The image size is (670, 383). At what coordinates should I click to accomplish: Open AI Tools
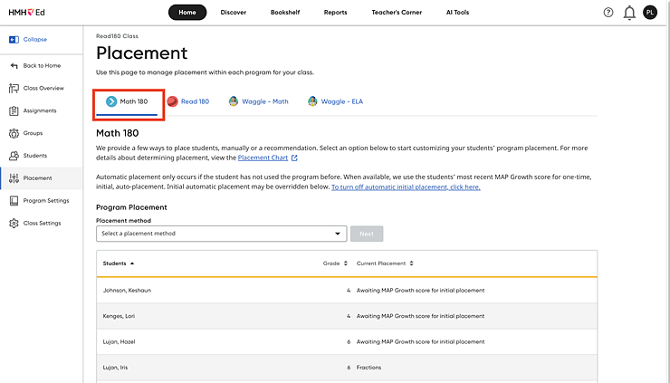click(x=457, y=13)
